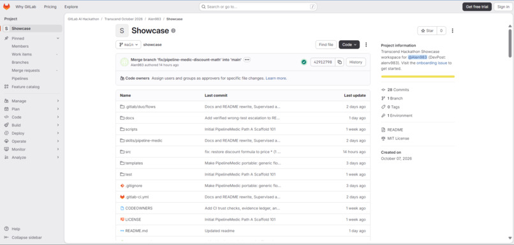The image size is (514, 245).
Task: Star the Showcase project
Action: 427,31
